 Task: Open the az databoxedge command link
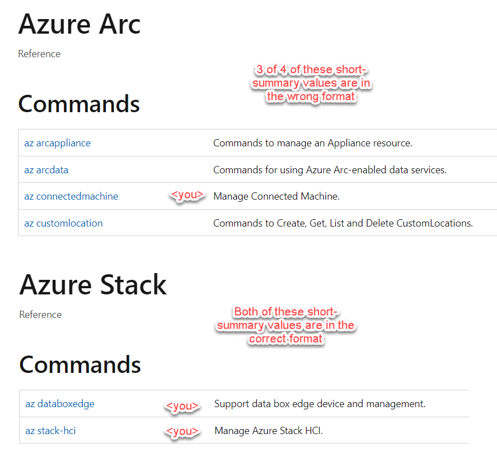coord(60,404)
